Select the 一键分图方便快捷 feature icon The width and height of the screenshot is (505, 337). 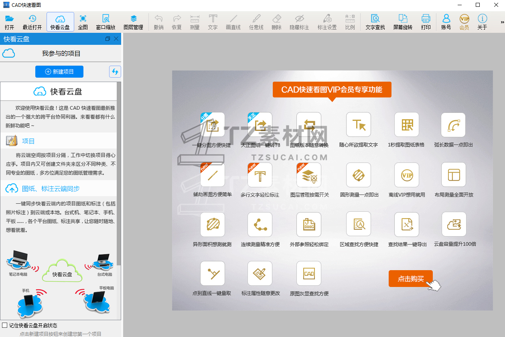point(213,124)
